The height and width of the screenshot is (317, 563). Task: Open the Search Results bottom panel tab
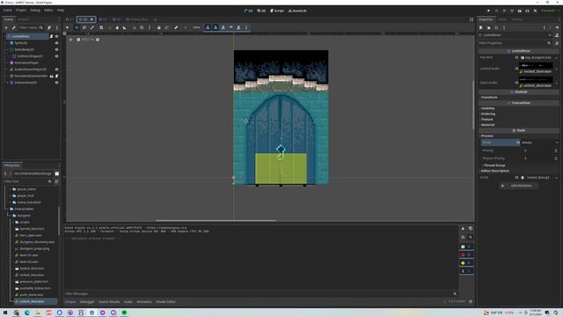[109, 302]
